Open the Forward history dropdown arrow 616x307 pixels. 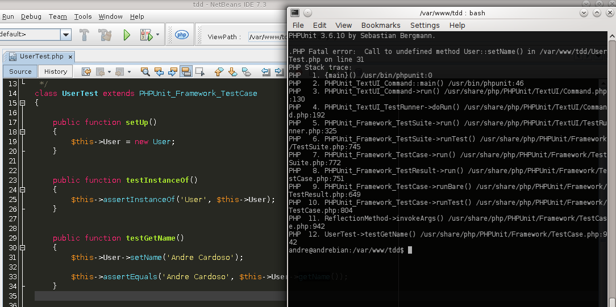tap(129, 72)
